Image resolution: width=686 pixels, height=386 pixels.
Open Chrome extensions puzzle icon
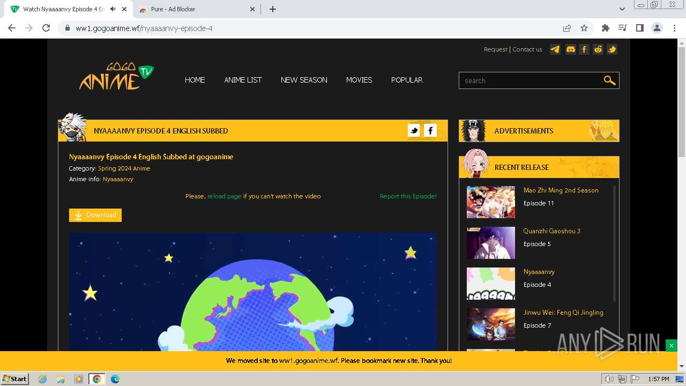[606, 28]
